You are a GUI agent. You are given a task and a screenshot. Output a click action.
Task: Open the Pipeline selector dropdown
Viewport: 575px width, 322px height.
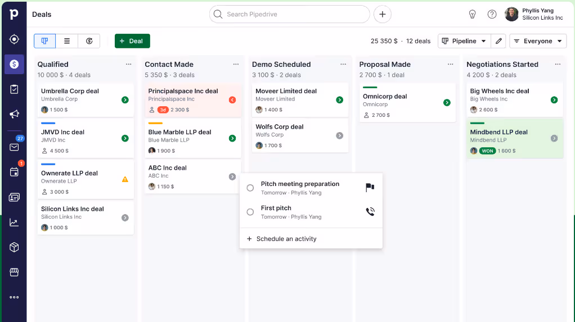coord(464,41)
